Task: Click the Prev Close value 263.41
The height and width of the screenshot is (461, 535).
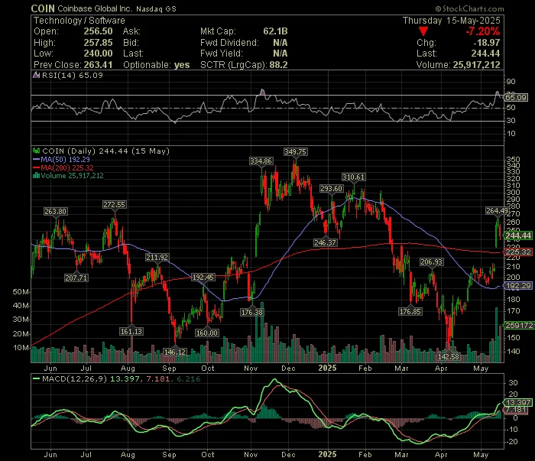Action: point(99,65)
